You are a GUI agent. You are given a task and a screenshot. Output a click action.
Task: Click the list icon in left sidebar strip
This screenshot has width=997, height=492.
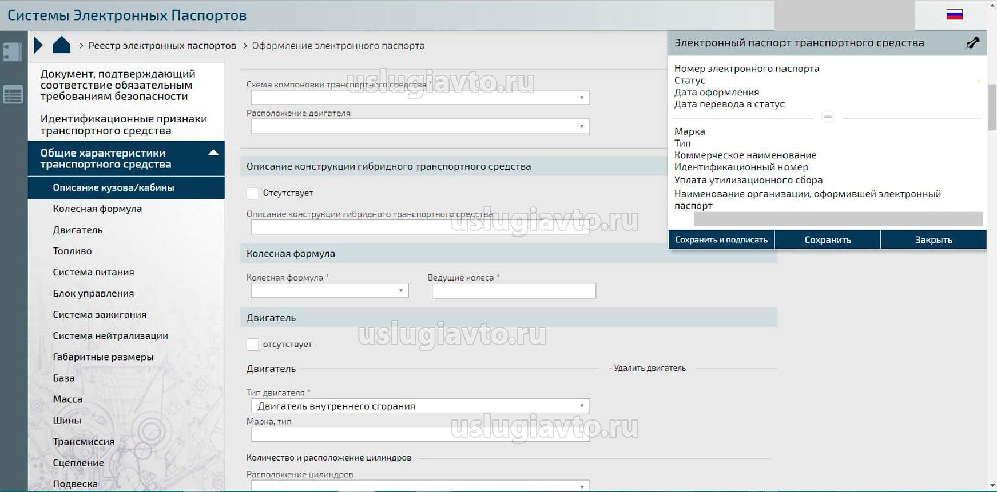point(13,94)
